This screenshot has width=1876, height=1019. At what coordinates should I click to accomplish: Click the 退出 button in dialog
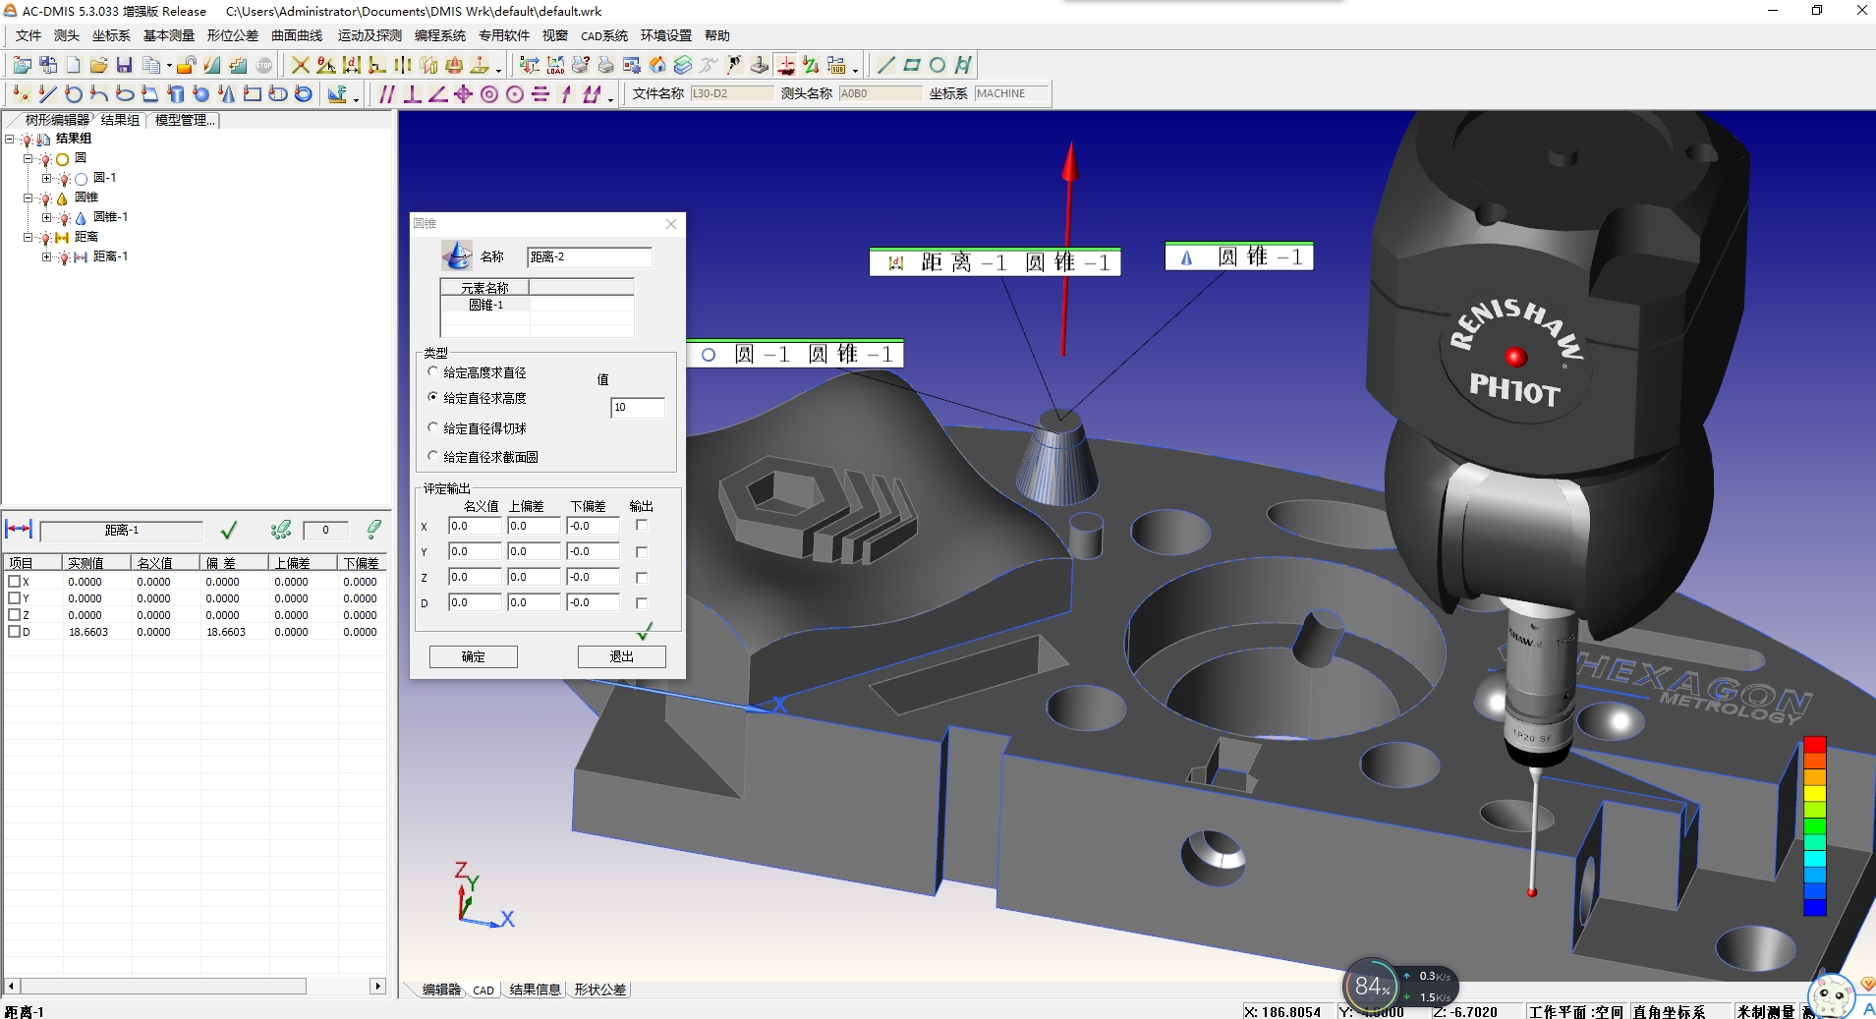(621, 656)
